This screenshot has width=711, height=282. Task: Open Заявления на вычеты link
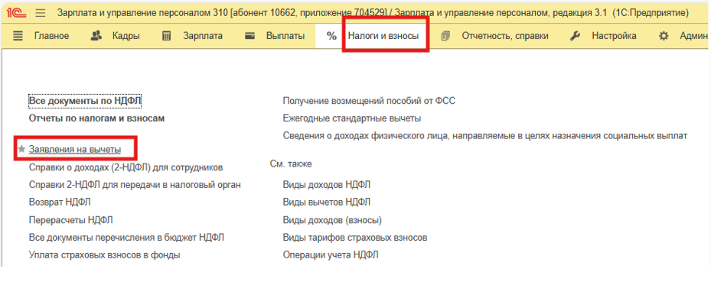tap(75, 149)
